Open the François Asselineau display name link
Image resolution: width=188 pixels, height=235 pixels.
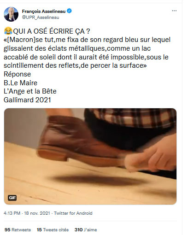click(x=44, y=12)
